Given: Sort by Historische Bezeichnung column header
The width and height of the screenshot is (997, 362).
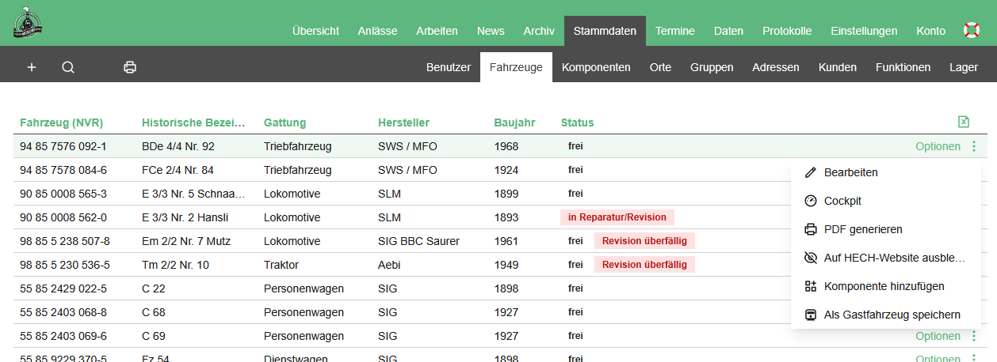Looking at the screenshot, I should (194, 123).
